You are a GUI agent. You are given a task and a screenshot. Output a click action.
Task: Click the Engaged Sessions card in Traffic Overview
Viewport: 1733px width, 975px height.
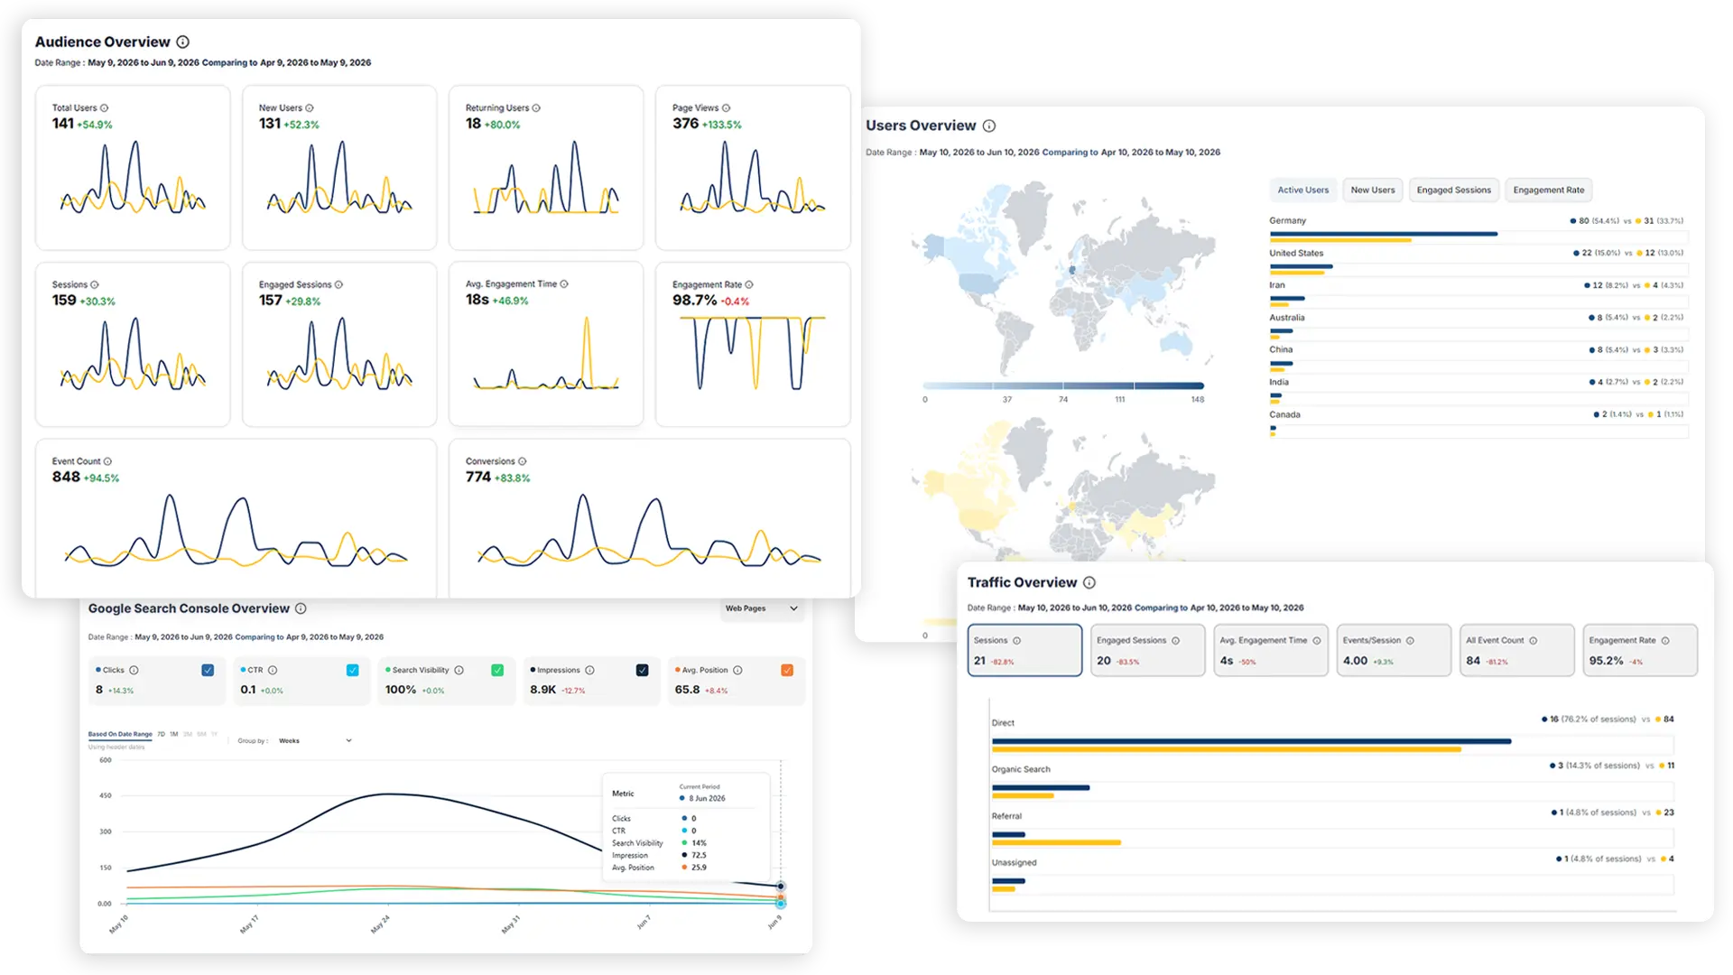pyautogui.click(x=1147, y=650)
